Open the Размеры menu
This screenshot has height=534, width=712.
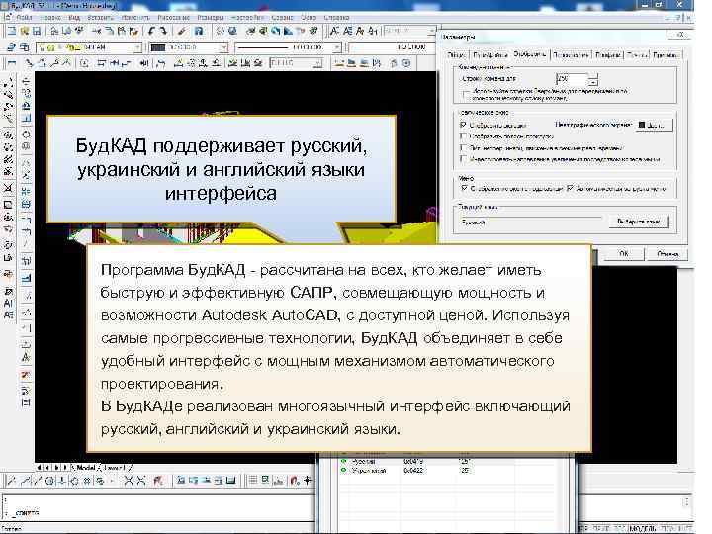point(211,17)
